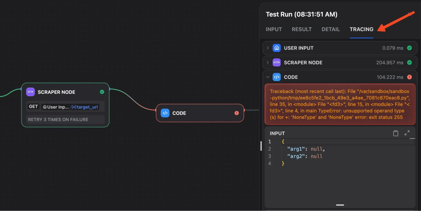
Task: Select the TRACING tab
Action: (361, 29)
